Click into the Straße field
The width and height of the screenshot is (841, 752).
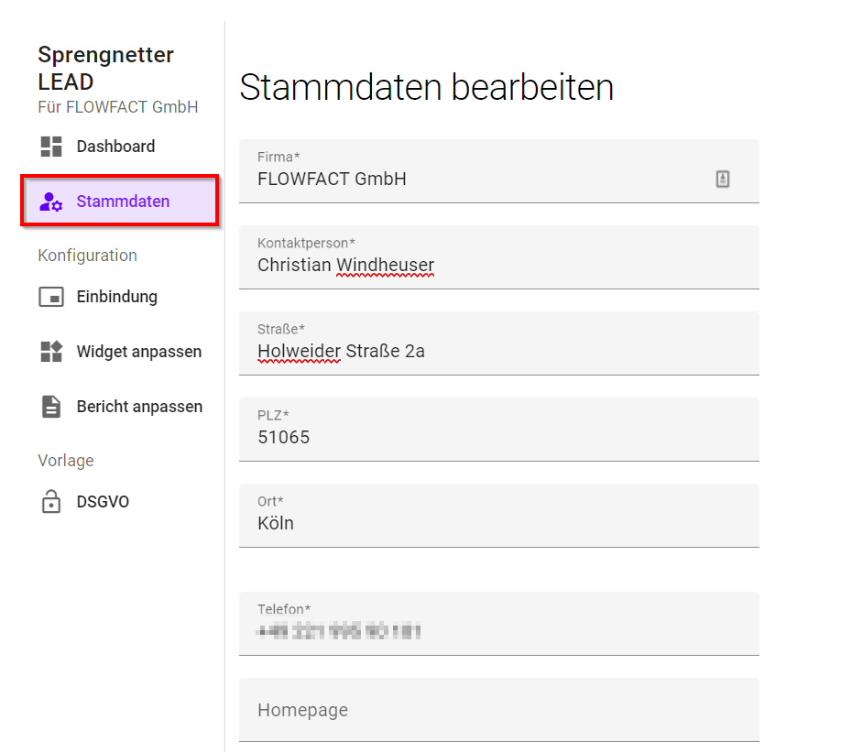click(x=498, y=343)
